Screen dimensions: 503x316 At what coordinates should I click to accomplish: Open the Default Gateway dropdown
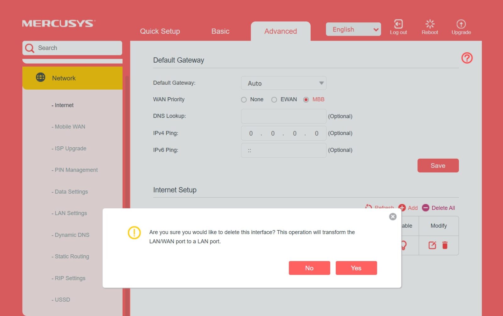click(283, 83)
